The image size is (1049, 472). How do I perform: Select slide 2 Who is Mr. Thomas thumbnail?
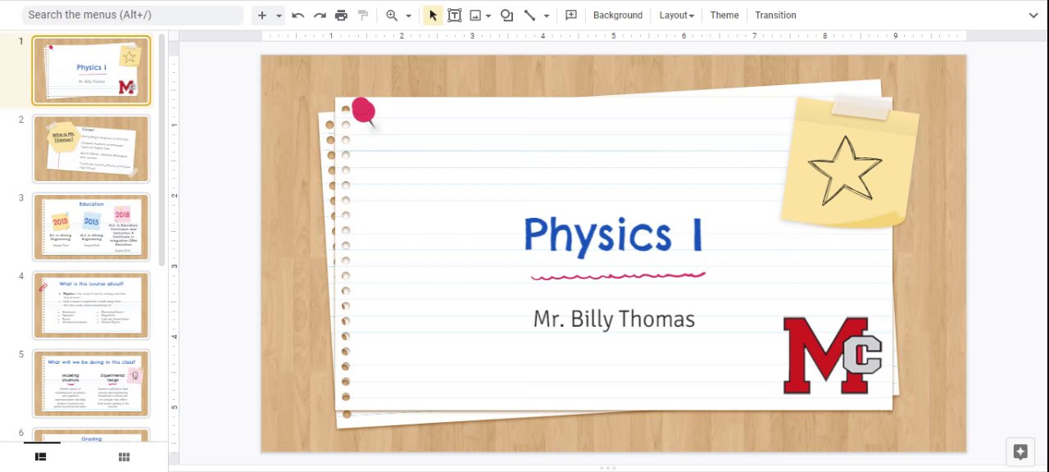click(x=91, y=148)
